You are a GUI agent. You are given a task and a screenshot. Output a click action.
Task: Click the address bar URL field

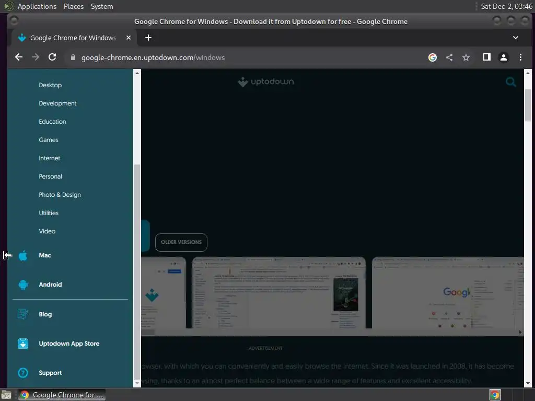coord(246,57)
